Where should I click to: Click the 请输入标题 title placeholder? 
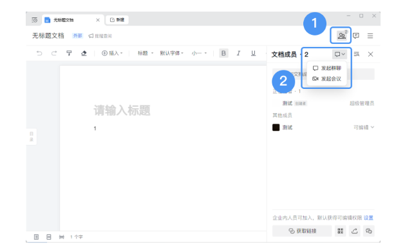pyautogui.click(x=122, y=110)
